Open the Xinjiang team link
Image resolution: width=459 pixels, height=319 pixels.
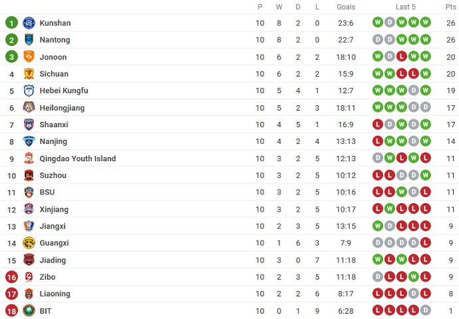54,209
